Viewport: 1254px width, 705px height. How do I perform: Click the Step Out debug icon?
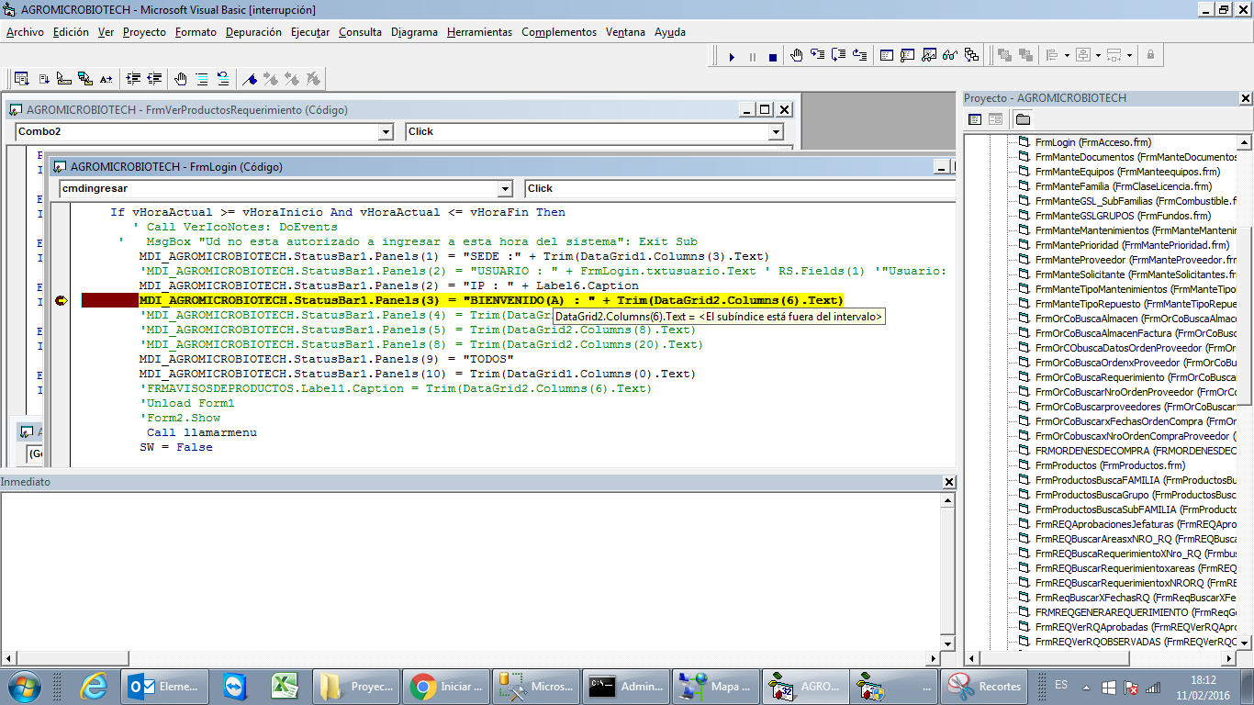[859, 56]
